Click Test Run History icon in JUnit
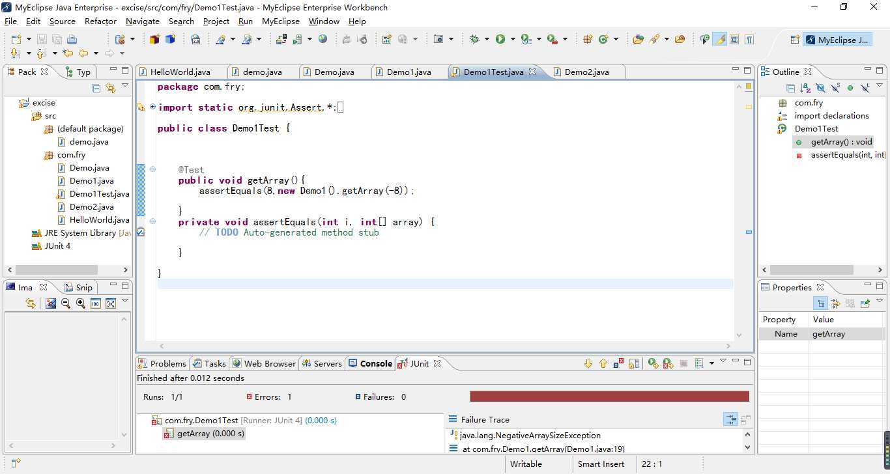The width and height of the screenshot is (890, 474). pyautogui.click(x=699, y=363)
